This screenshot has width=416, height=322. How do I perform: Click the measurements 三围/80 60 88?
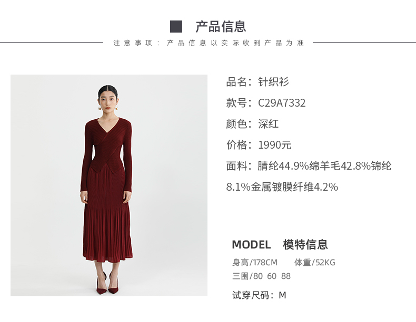point(261,276)
